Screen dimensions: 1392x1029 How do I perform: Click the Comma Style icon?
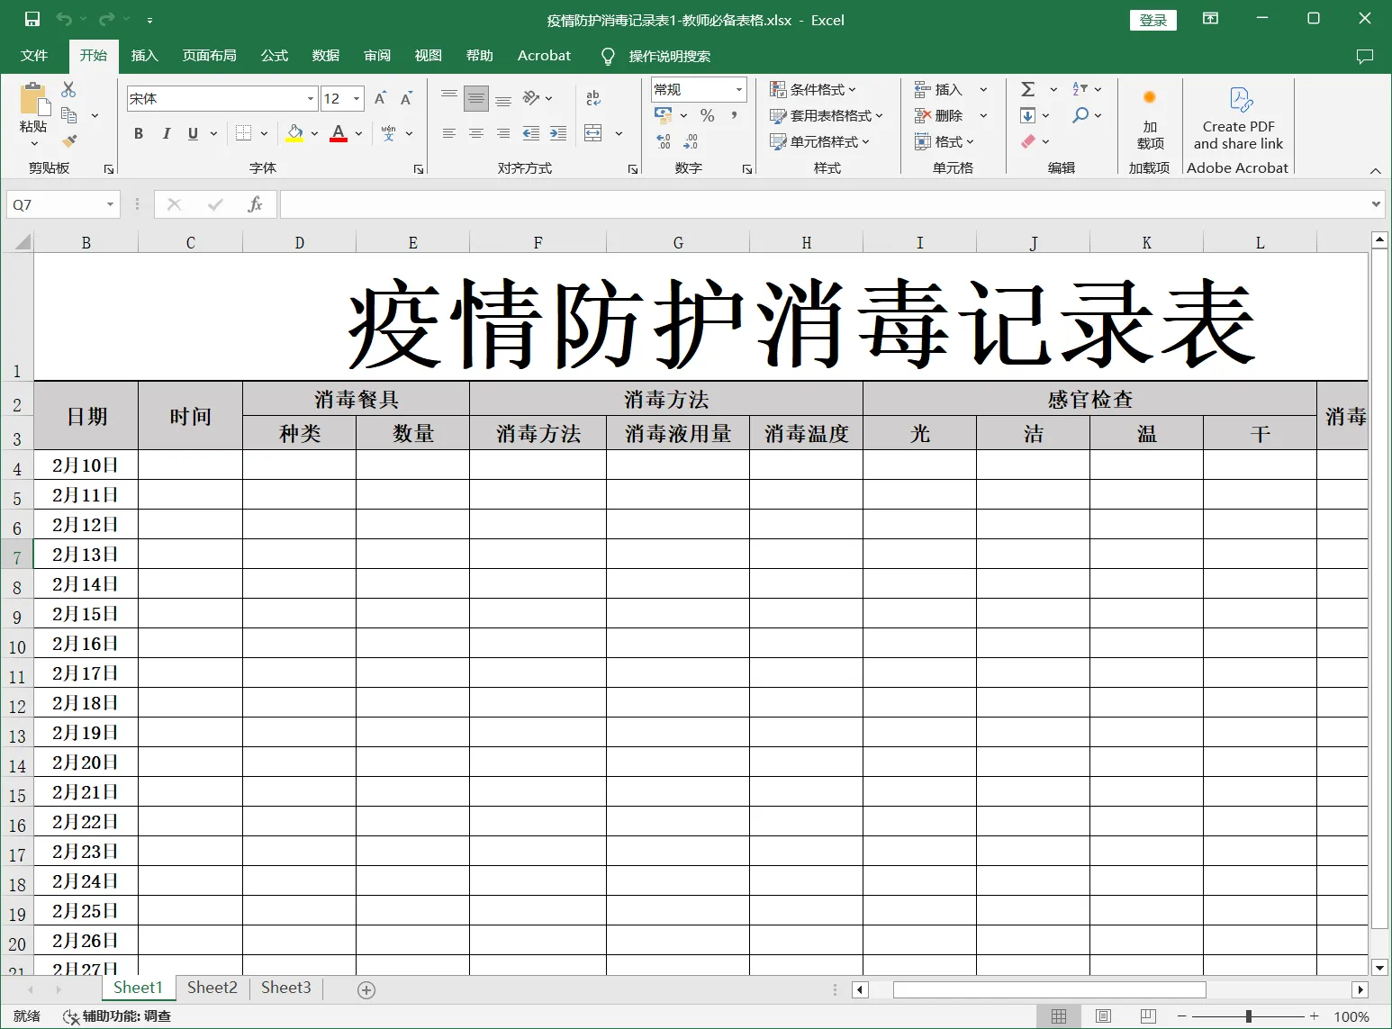[x=735, y=115]
